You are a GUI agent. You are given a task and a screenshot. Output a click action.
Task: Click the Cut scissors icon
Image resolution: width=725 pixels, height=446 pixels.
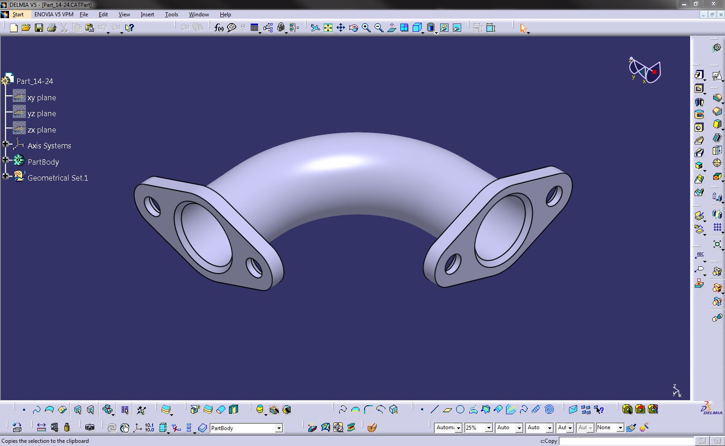pyautogui.click(x=64, y=28)
